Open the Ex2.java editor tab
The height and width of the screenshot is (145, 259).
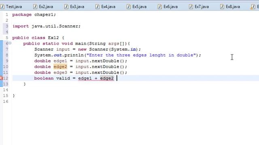[43, 7]
